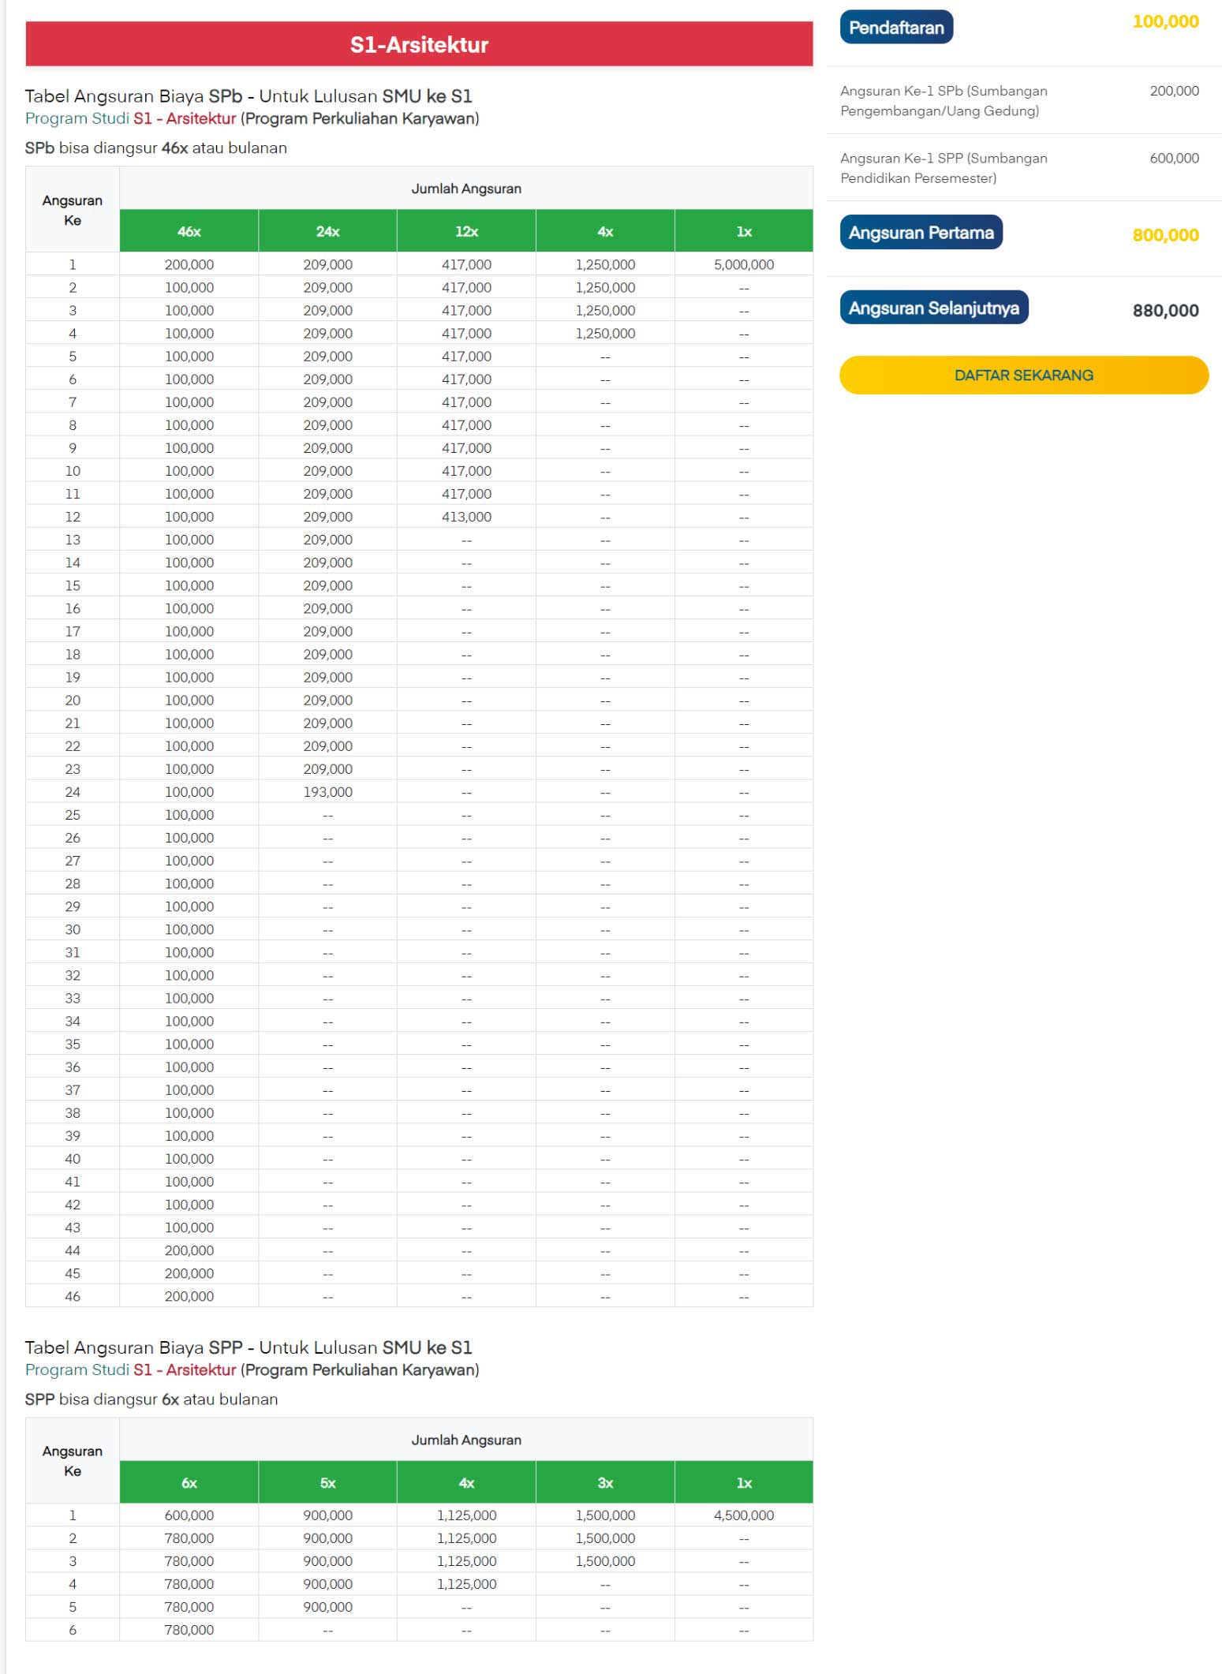Click "Angsuran Ke-1 SPP (Sumbangan Pendidikan Persemester)" label
The image size is (1222, 1674).
tap(944, 168)
